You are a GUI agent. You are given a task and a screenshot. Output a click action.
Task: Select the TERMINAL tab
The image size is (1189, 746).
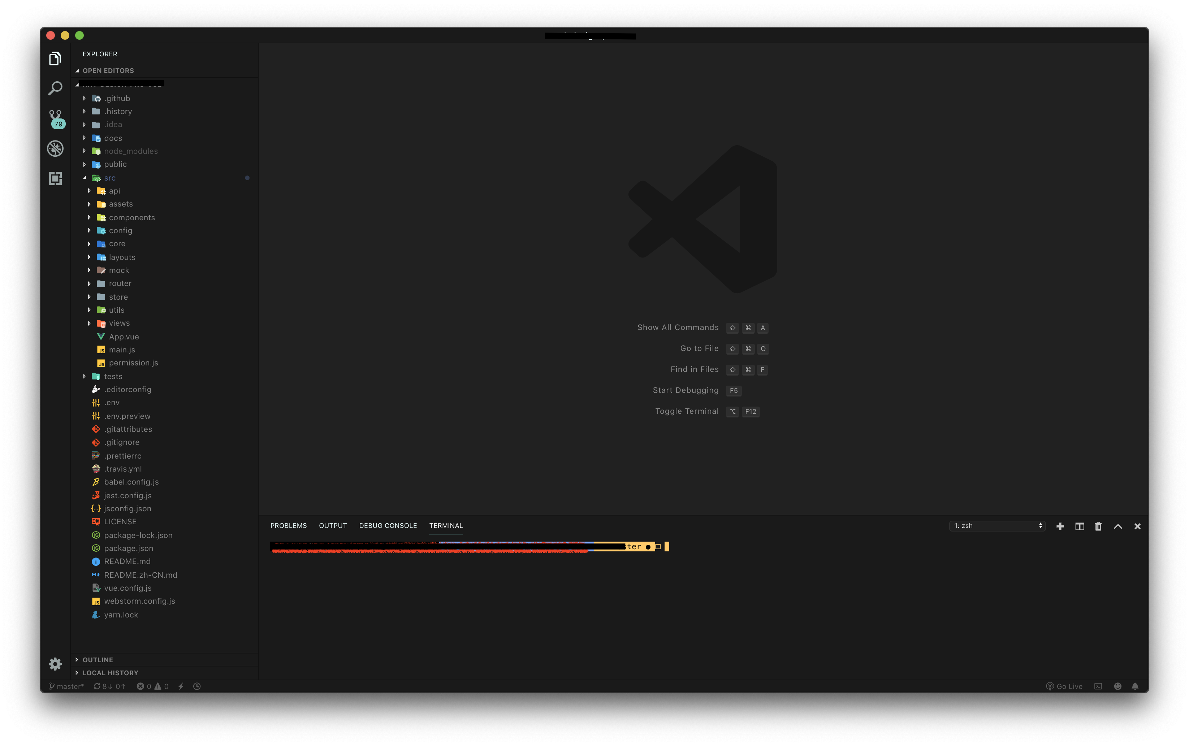(x=446, y=525)
